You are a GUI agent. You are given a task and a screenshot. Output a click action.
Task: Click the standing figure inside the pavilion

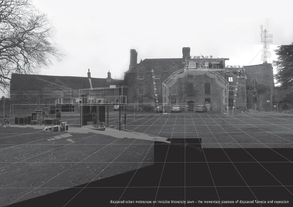(94, 118)
